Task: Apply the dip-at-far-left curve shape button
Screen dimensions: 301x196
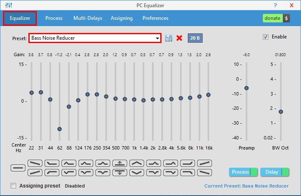Action: point(69,172)
